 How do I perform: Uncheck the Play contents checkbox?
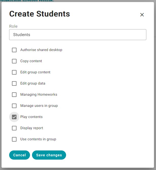pyautogui.click(x=14, y=117)
